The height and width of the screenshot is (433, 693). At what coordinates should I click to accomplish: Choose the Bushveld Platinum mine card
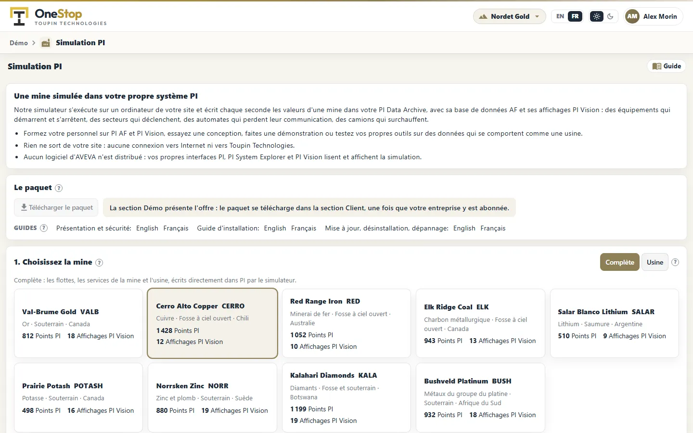[x=480, y=398]
